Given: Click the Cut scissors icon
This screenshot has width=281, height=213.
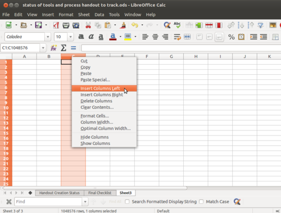Looking at the screenshot, I should point(88,25).
